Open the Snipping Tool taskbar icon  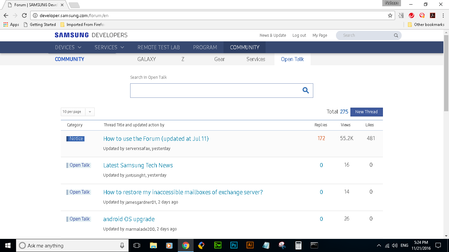(x=282, y=245)
